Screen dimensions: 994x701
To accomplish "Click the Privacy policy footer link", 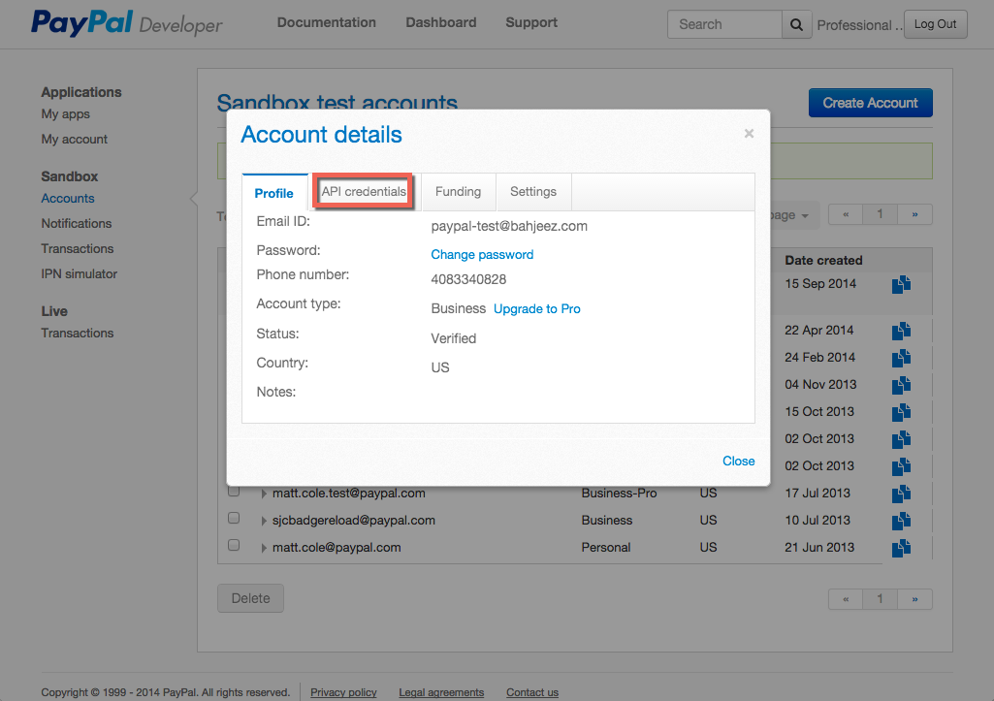I will tap(343, 693).
